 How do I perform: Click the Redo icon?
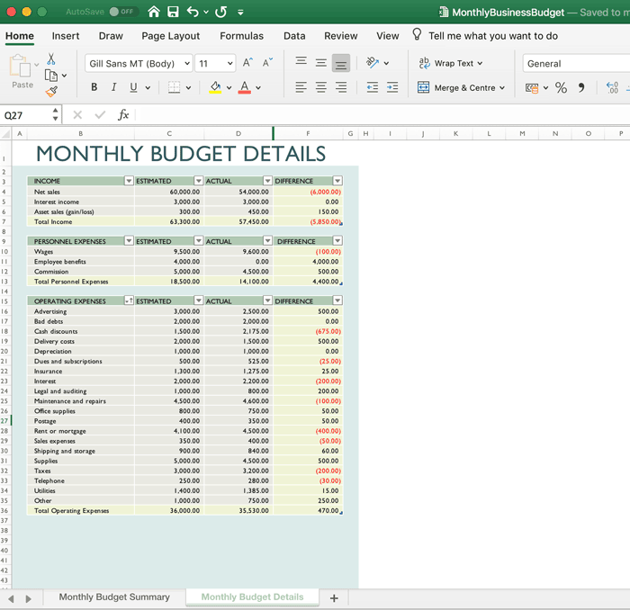221,12
